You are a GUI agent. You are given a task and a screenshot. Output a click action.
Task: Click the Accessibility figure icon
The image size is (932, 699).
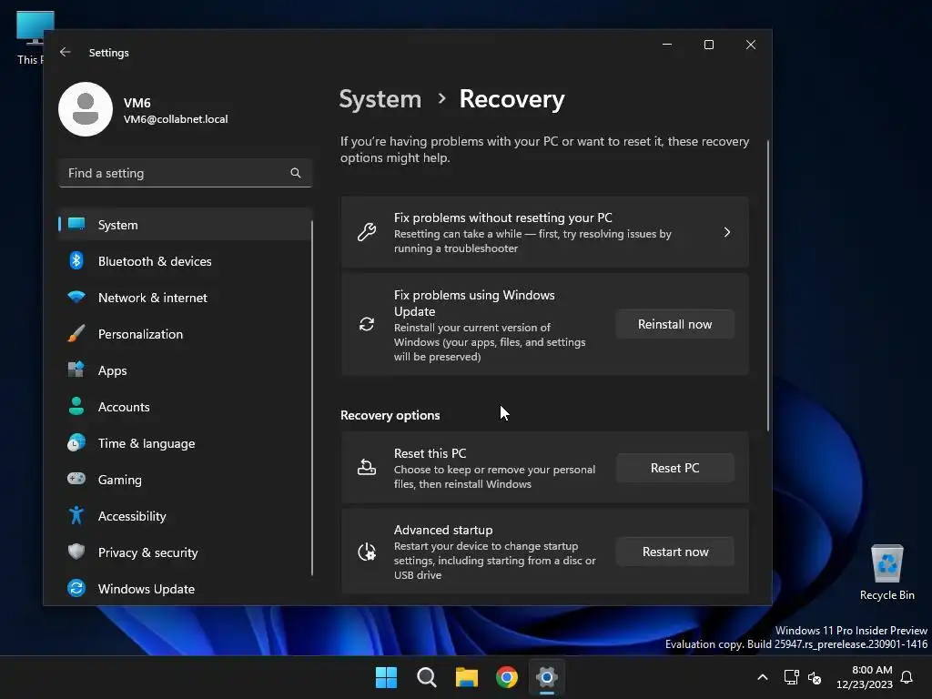[76, 515]
